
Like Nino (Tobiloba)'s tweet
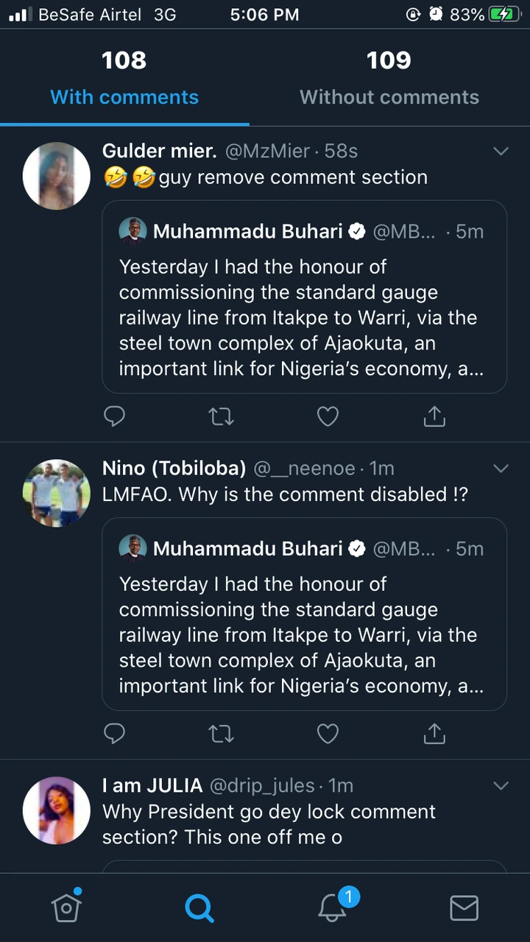click(328, 734)
